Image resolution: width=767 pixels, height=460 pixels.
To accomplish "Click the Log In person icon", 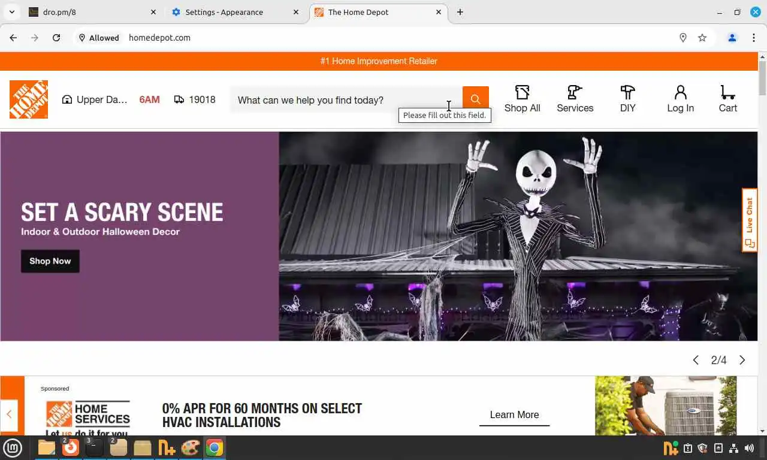I will click(x=680, y=99).
